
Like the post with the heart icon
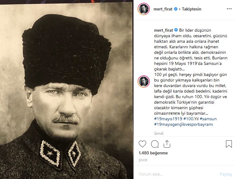click(x=142, y=144)
